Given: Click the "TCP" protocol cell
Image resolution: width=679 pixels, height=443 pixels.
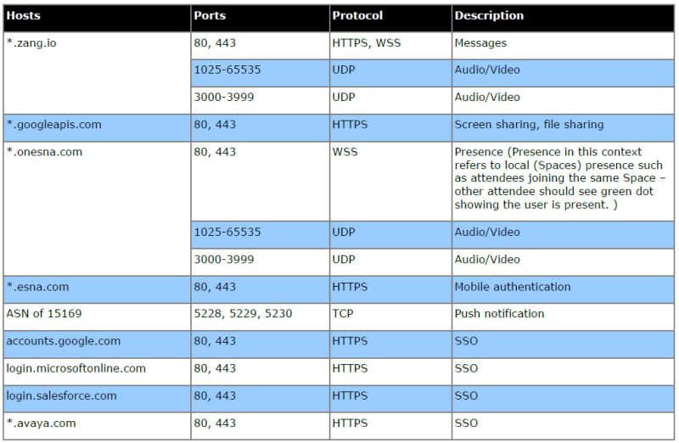Looking at the screenshot, I should pyautogui.click(x=390, y=317).
